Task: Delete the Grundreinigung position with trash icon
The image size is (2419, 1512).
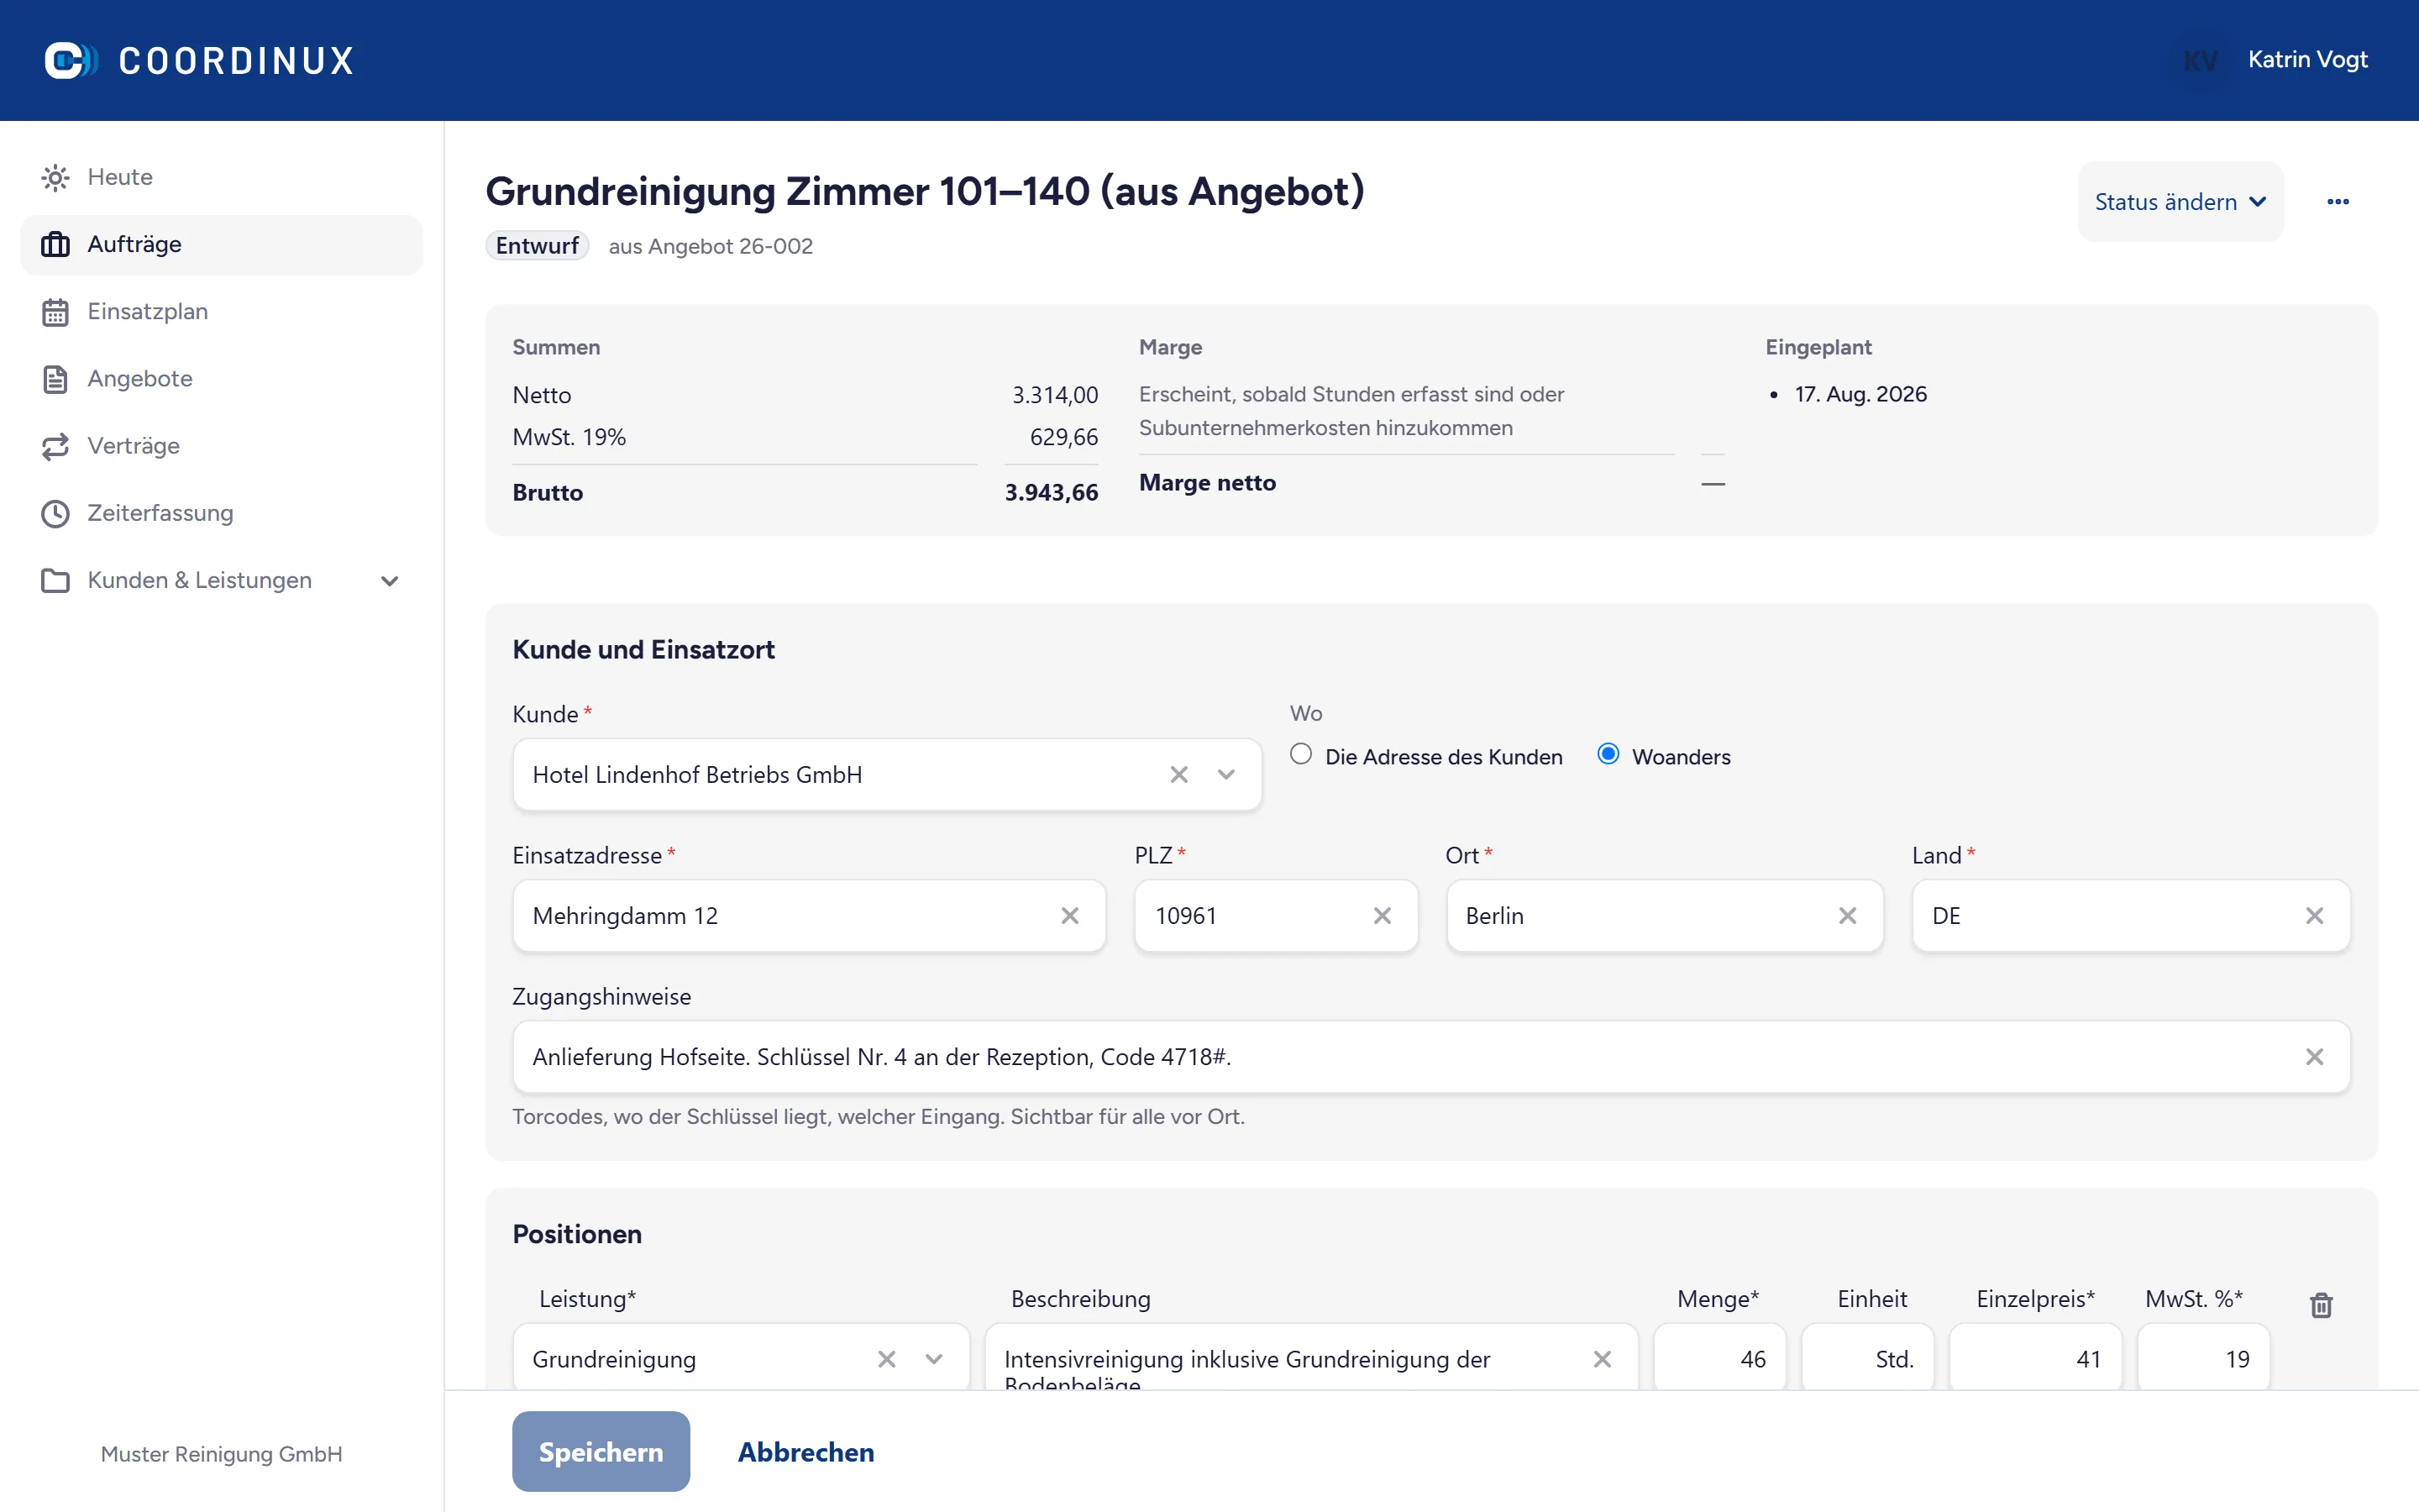Action: pyautogui.click(x=2321, y=1305)
